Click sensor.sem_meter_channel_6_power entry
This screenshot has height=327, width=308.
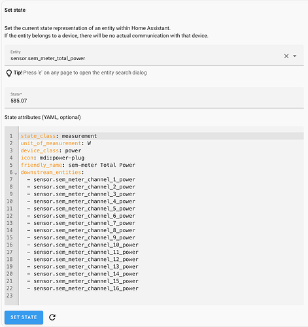pyautogui.click(x=84, y=216)
